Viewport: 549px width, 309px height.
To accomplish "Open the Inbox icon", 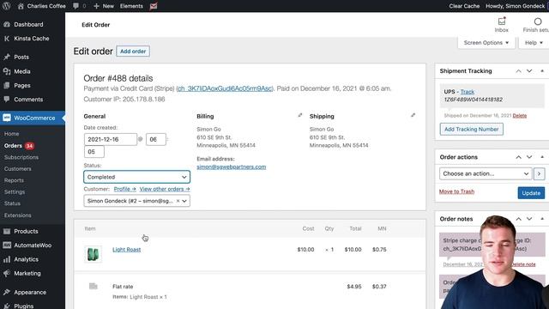I will [x=502, y=21].
